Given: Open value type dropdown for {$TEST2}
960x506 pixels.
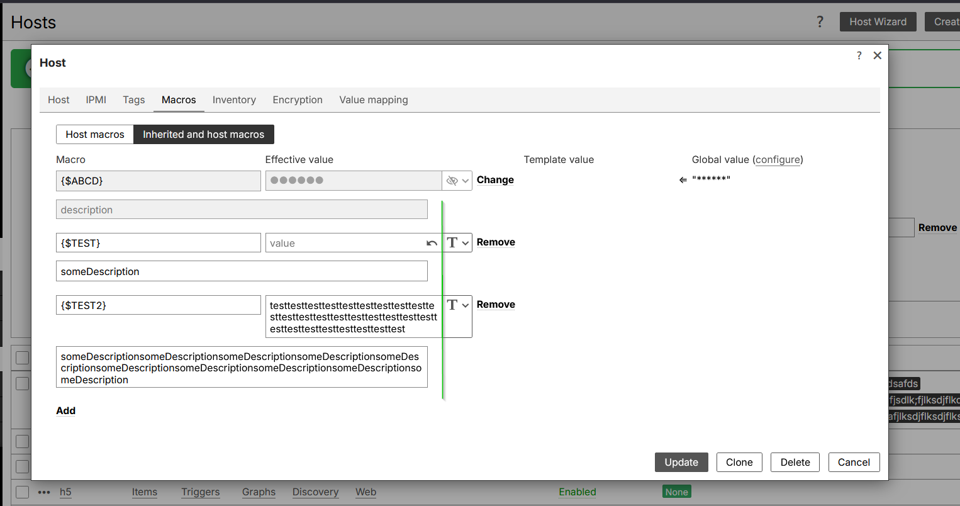Looking at the screenshot, I should pos(457,305).
